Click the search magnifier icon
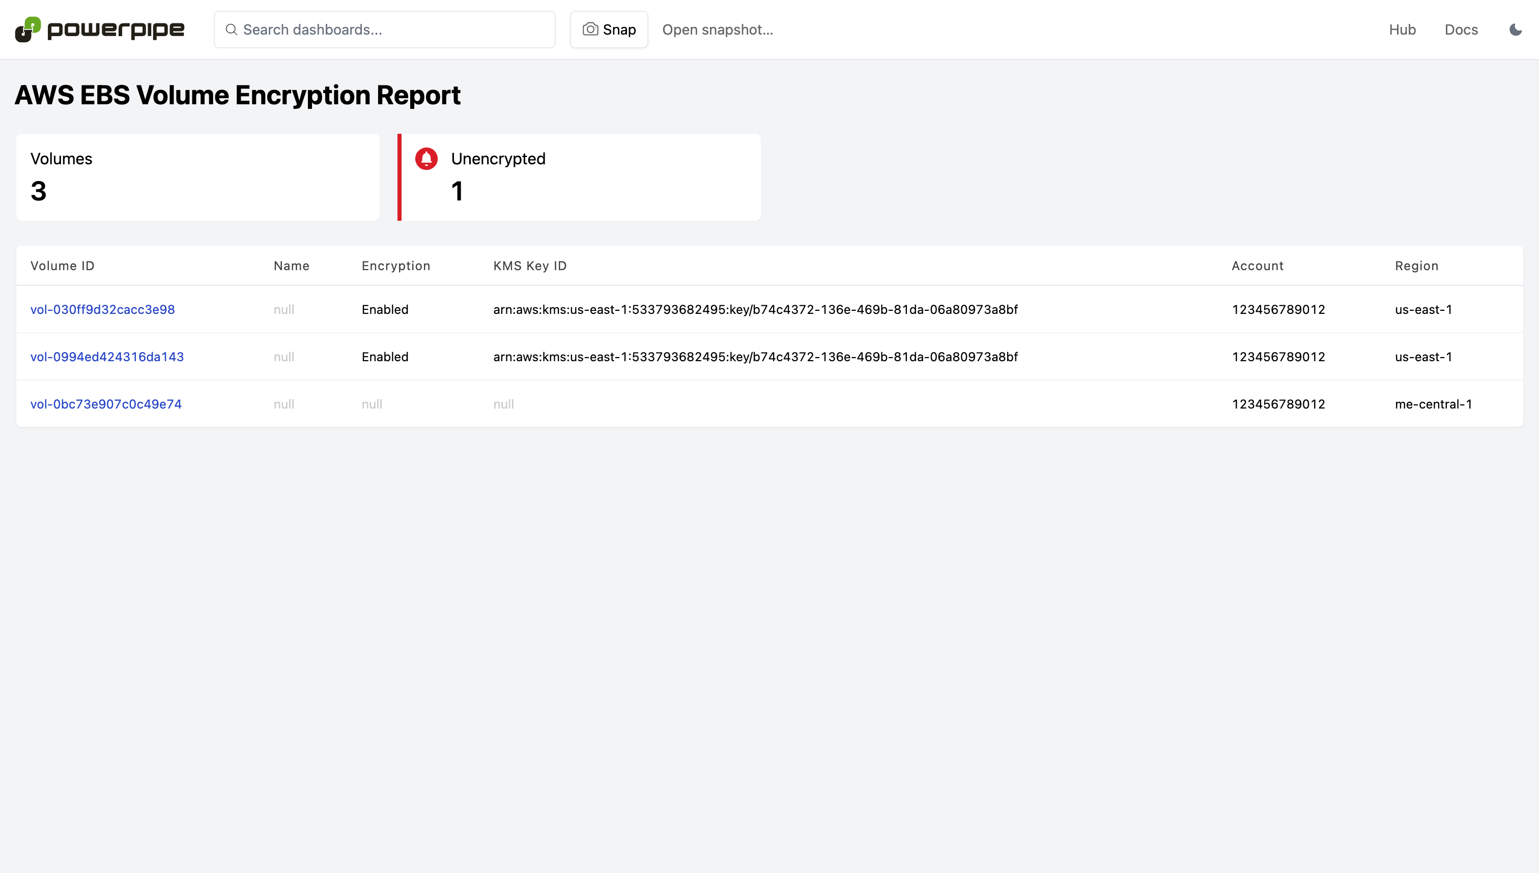Image resolution: width=1539 pixels, height=873 pixels. (231, 30)
